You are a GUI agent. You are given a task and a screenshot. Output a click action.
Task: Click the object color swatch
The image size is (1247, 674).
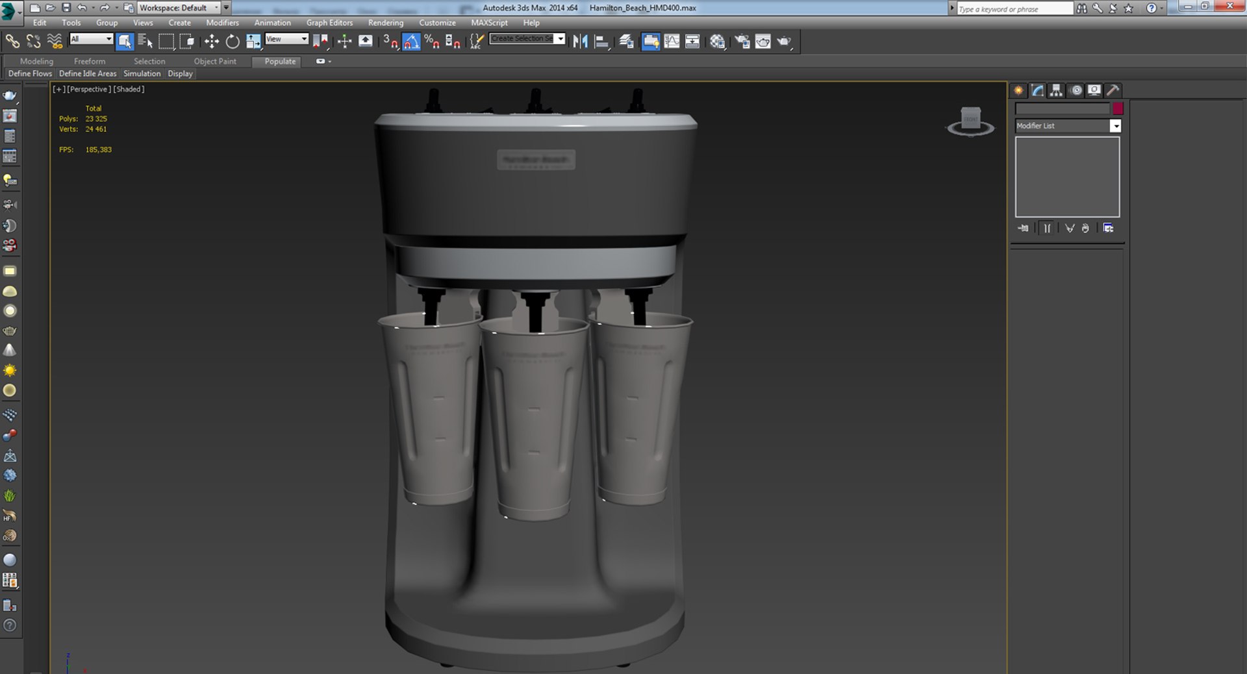point(1118,108)
